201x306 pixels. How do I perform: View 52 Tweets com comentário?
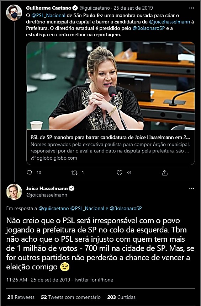[x=71, y=297]
